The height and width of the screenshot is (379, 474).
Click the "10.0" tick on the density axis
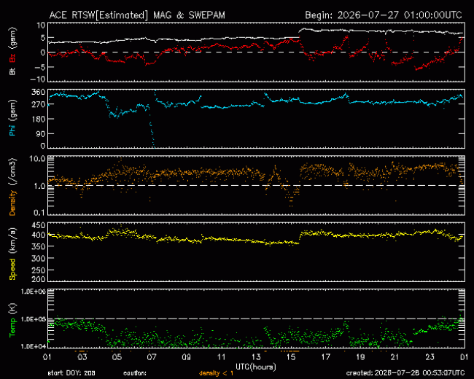coord(37,159)
